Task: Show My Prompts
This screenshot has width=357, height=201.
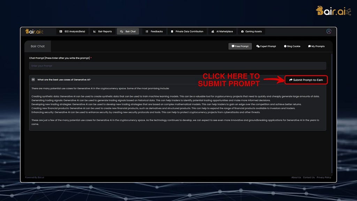Action: [316, 46]
